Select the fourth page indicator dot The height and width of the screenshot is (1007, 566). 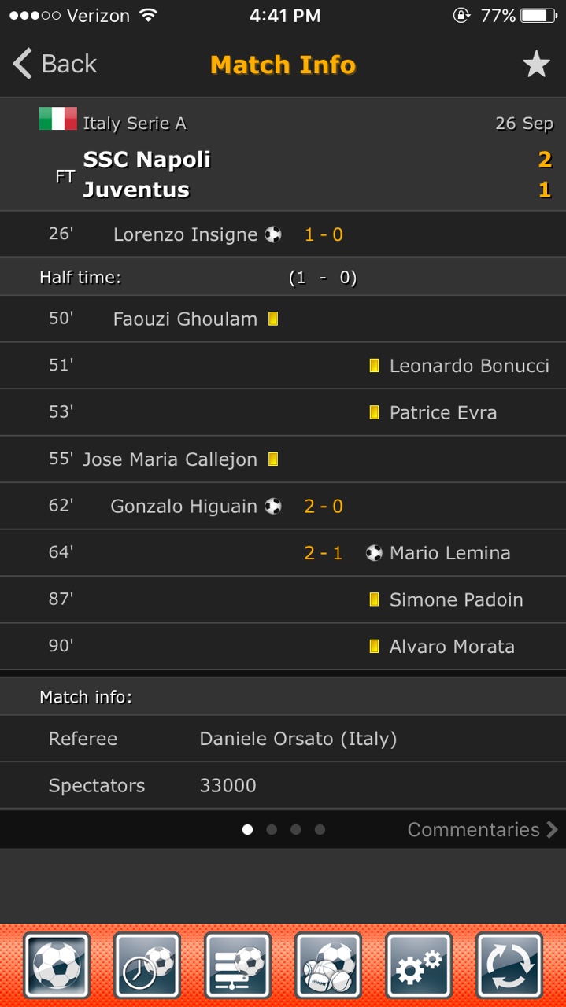(x=320, y=829)
